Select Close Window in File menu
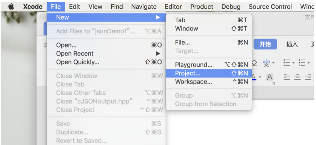This screenshot has width=316, height=145. click(106, 76)
